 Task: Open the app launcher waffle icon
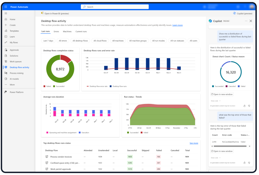click(x=6, y=7)
